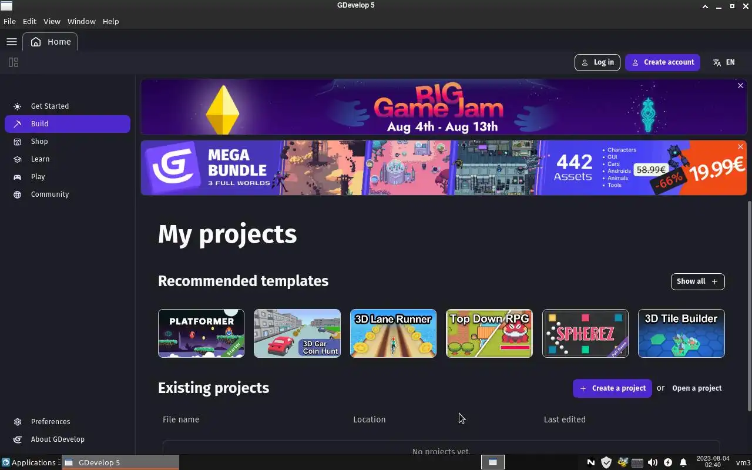752x470 pixels.
Task: Click the GDevelop 5 taskbar window button
Action: tap(120, 462)
